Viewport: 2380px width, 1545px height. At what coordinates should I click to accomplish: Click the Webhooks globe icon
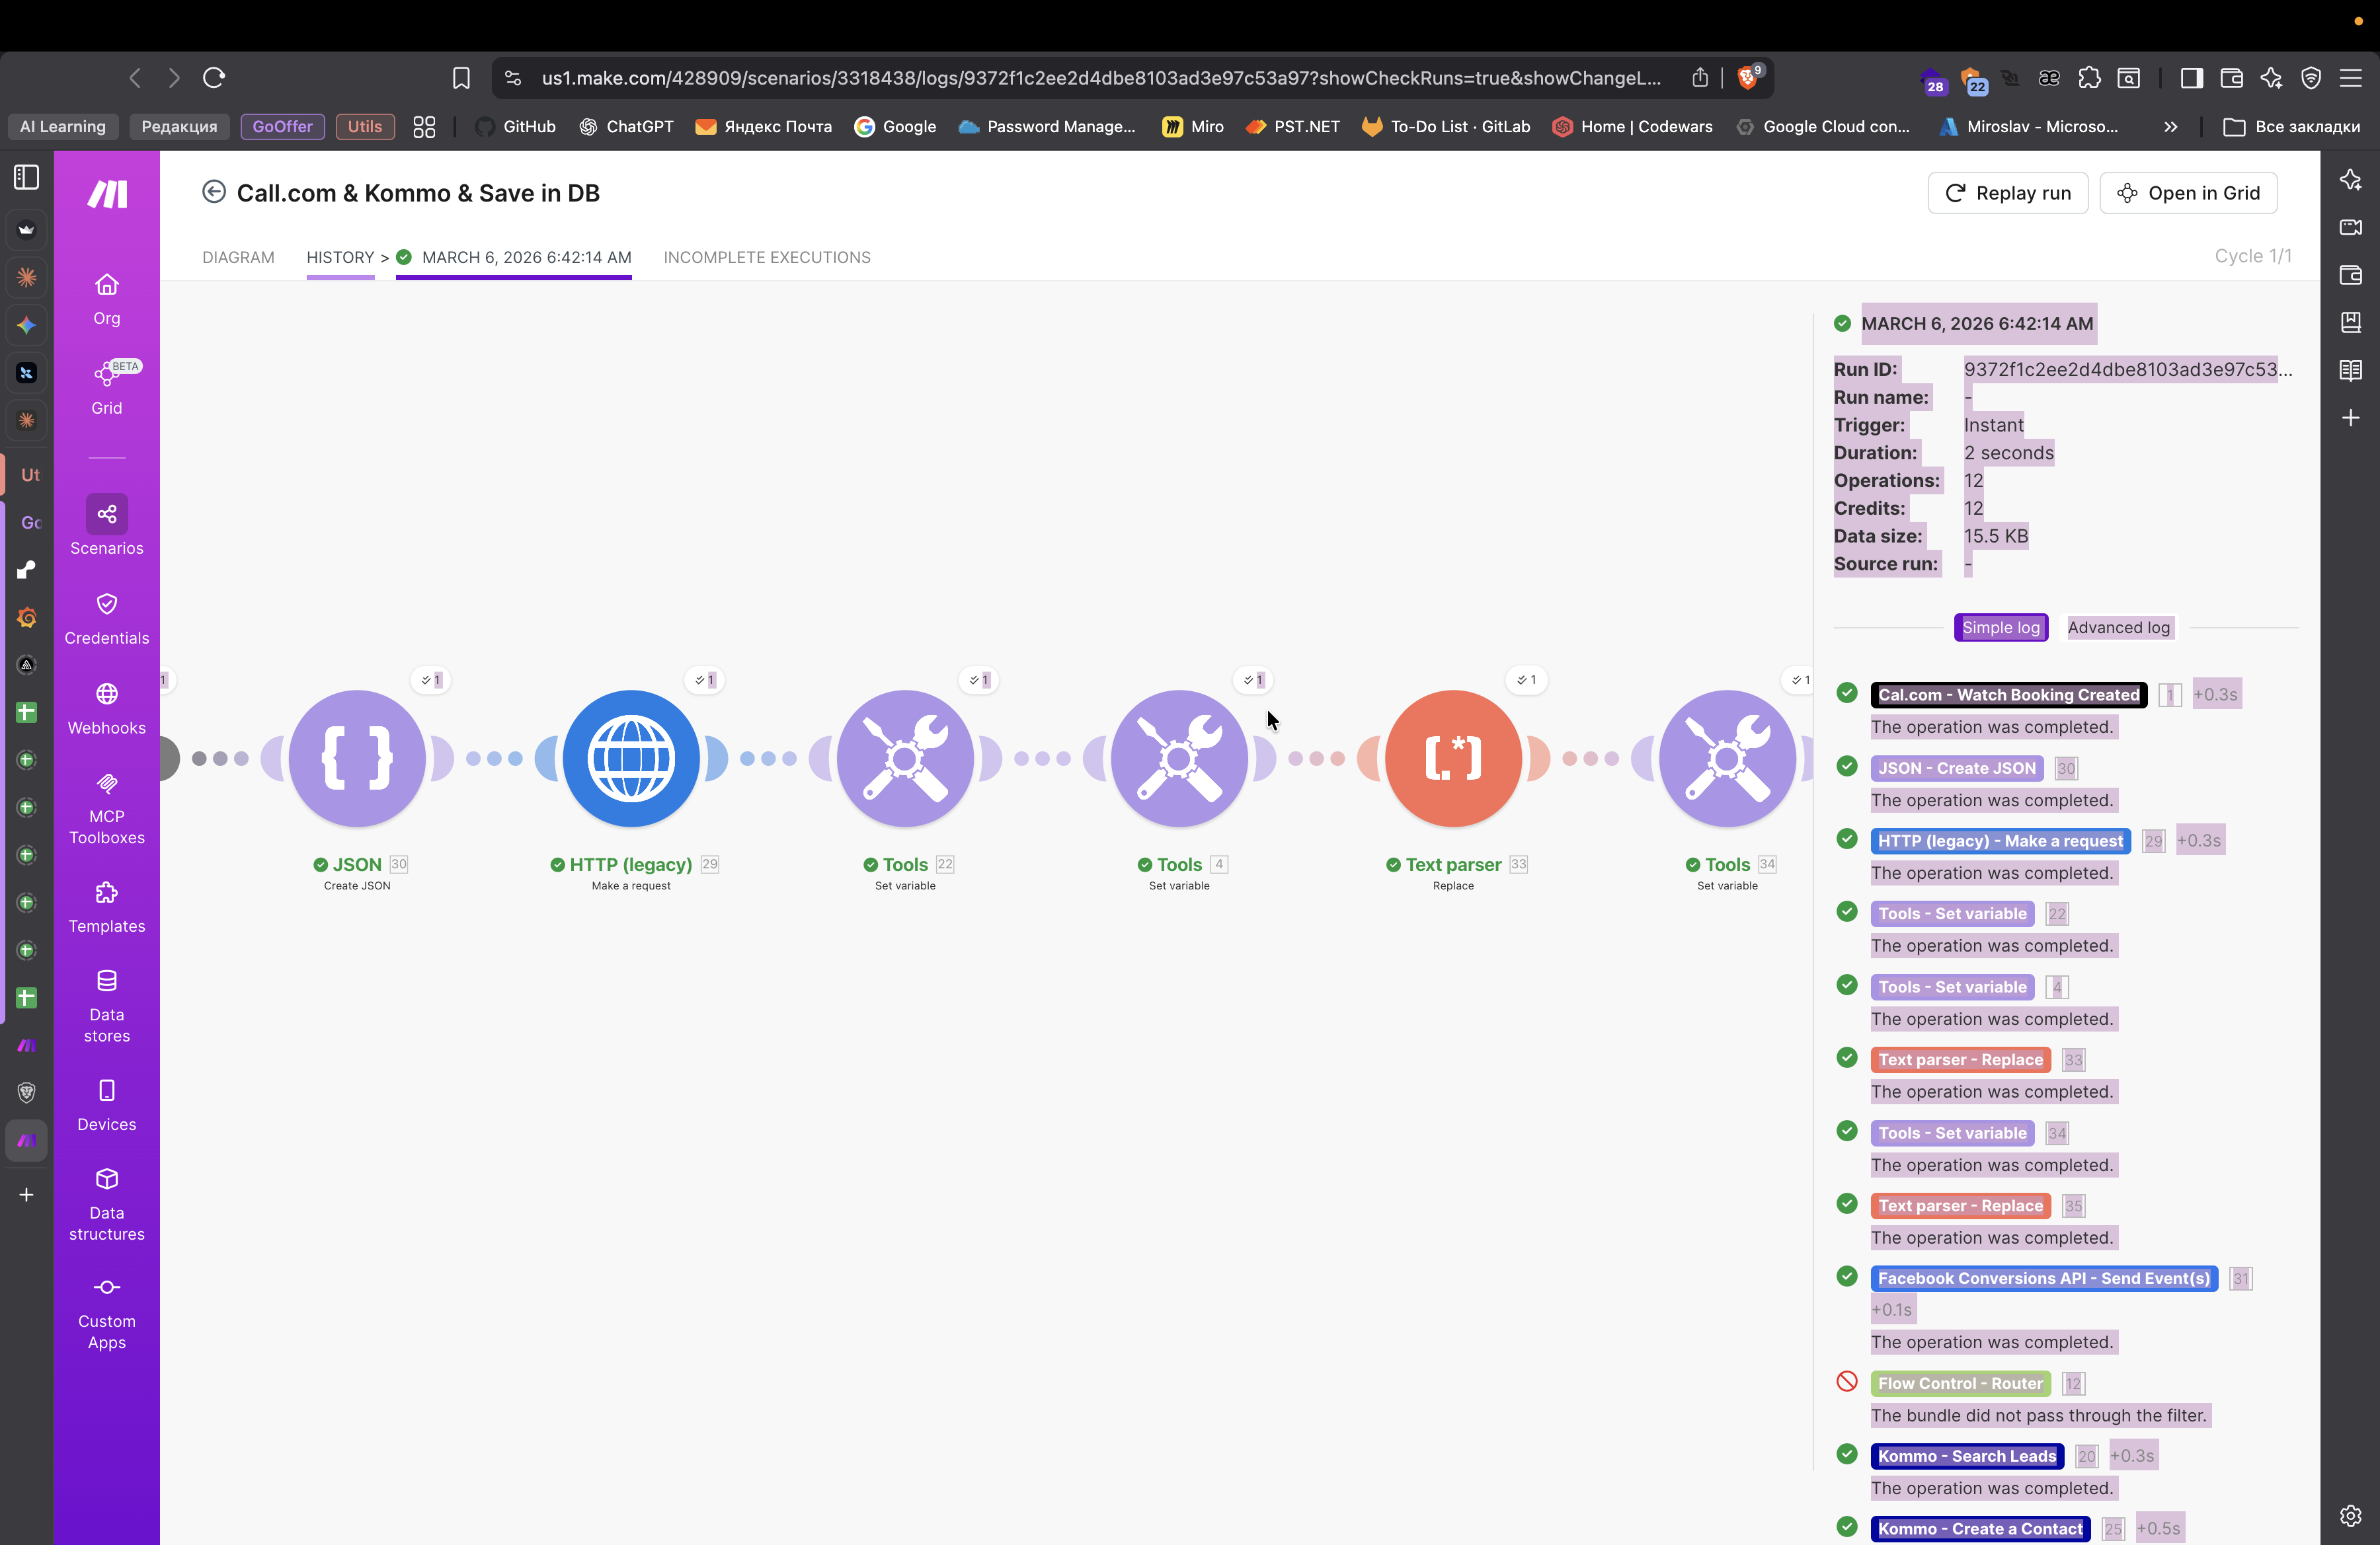107,694
